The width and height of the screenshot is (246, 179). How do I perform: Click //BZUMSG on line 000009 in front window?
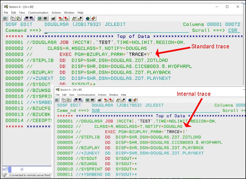[x=86, y=164]
